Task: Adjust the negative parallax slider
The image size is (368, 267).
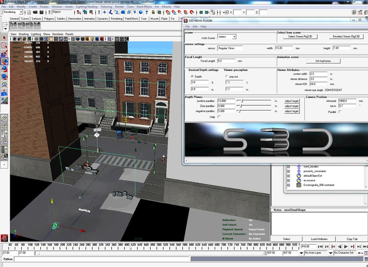Action: pyautogui.click(x=254, y=111)
